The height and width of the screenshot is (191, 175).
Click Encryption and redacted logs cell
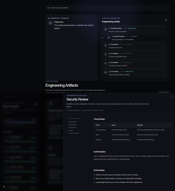[x=146, y=140]
